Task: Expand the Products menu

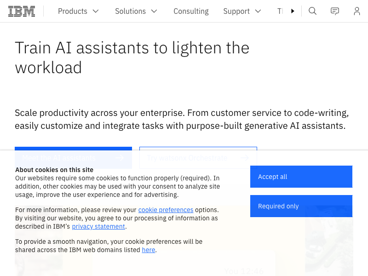Action: coord(78,11)
